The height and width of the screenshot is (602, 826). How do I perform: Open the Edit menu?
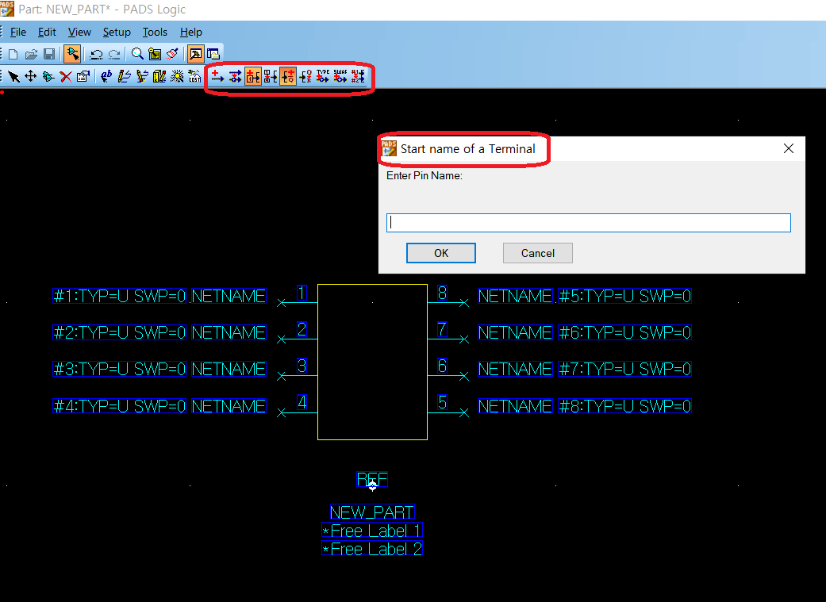[x=47, y=33]
